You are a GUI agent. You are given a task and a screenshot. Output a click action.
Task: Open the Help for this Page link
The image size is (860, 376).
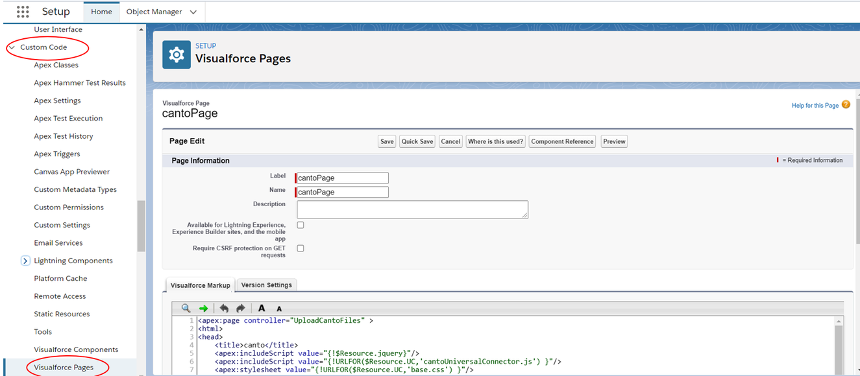click(815, 105)
